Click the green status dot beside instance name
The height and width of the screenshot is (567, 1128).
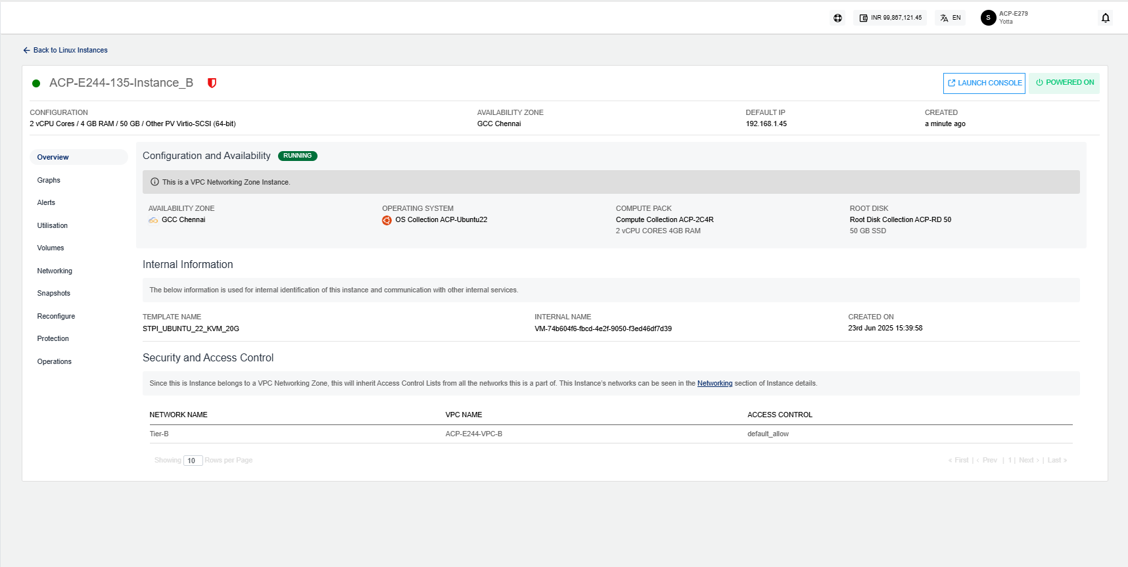[x=36, y=83]
